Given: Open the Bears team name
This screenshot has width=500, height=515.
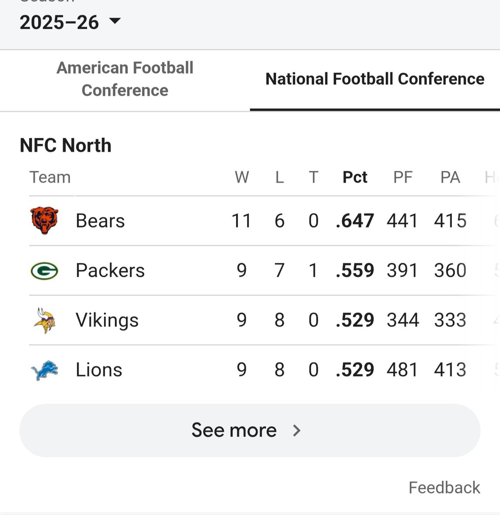Looking at the screenshot, I should tap(100, 221).
